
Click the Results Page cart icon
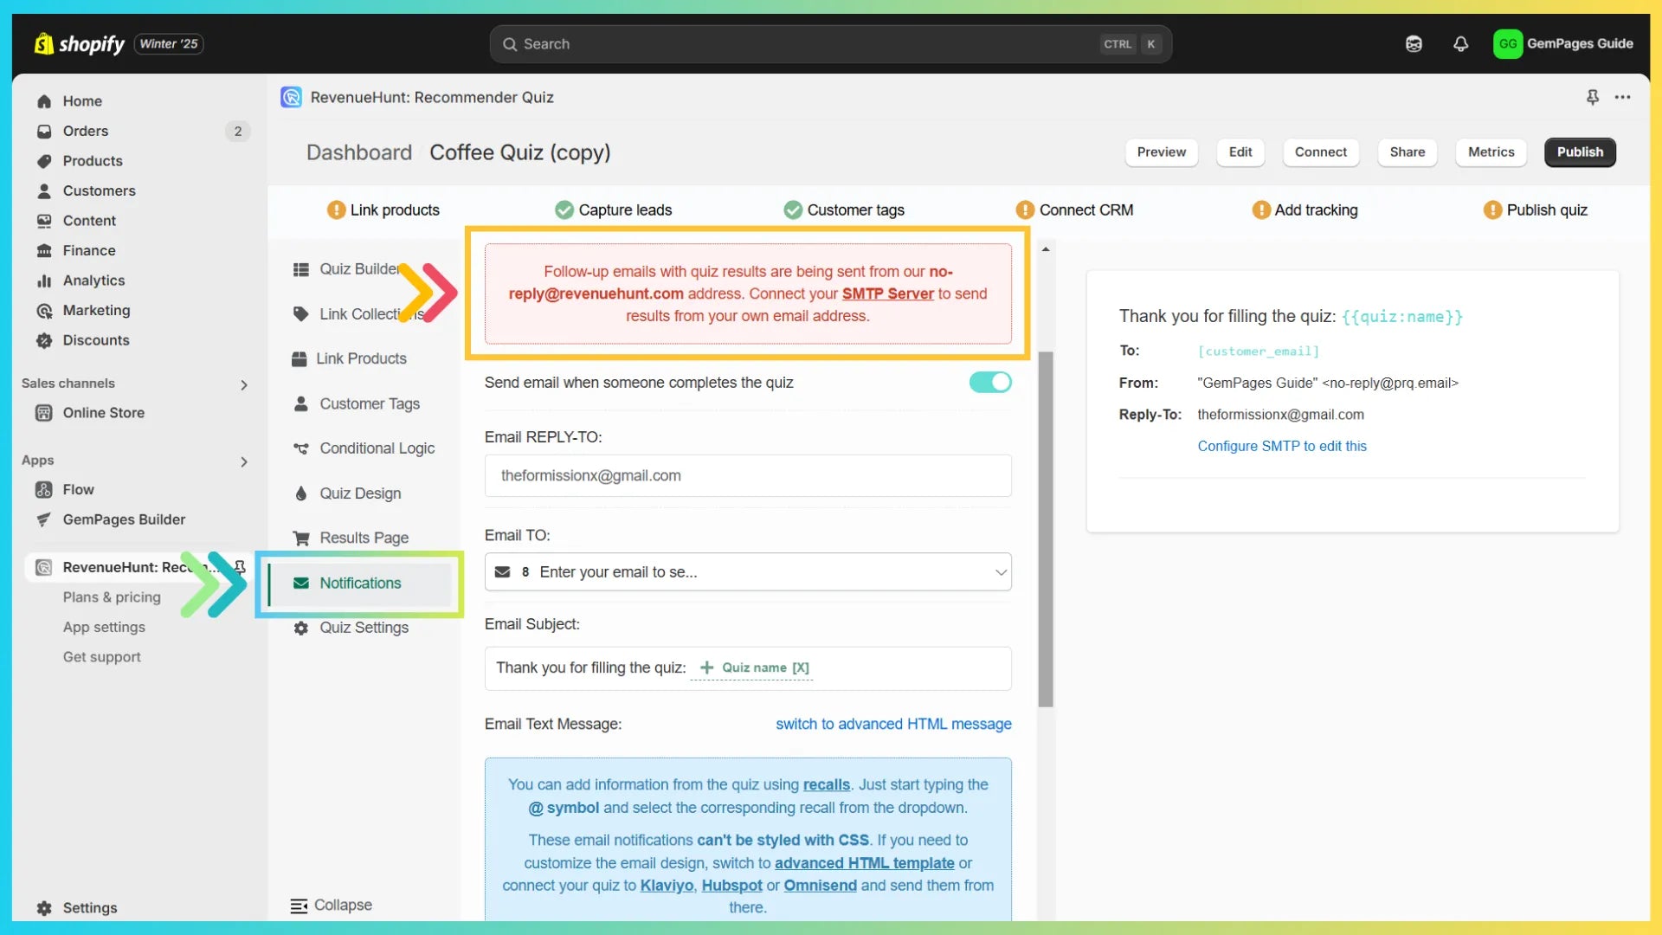pyautogui.click(x=300, y=538)
